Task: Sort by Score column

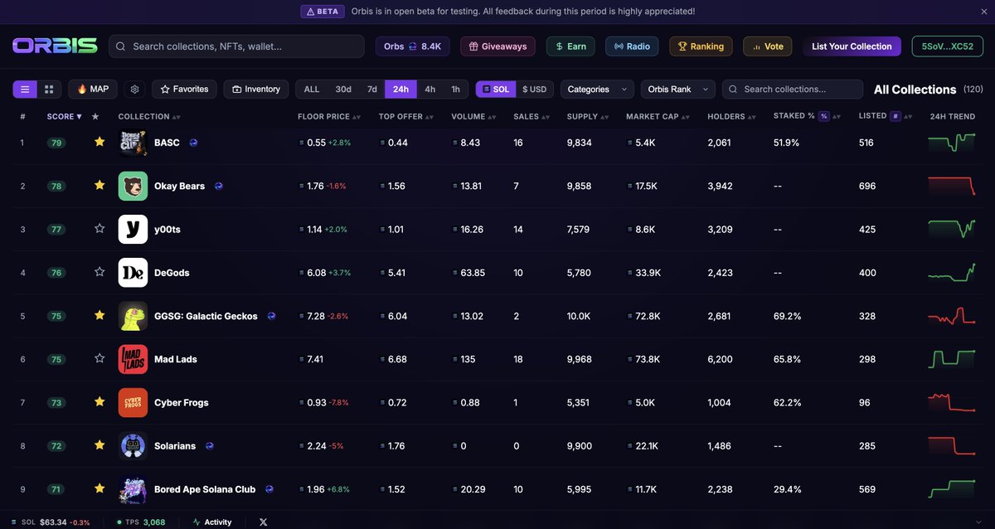Action: (64, 116)
